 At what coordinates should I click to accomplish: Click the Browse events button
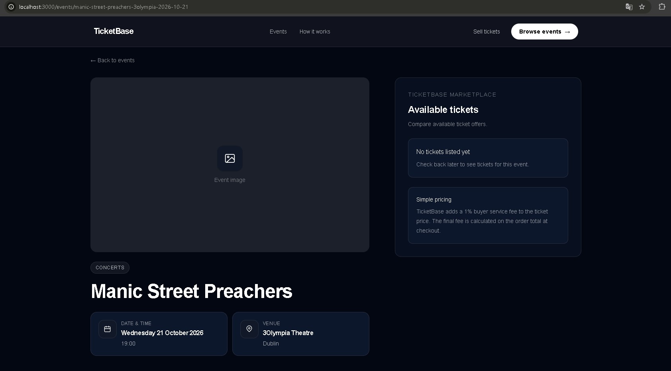[x=545, y=32]
